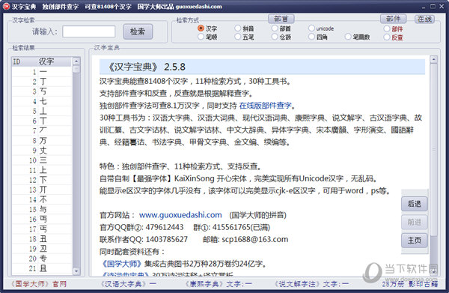Click the results list scroll-down arrow
The image size is (449, 293).
point(76,271)
